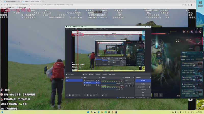Remove the transition with the trash icon
204x114 pixels.
[130, 86]
